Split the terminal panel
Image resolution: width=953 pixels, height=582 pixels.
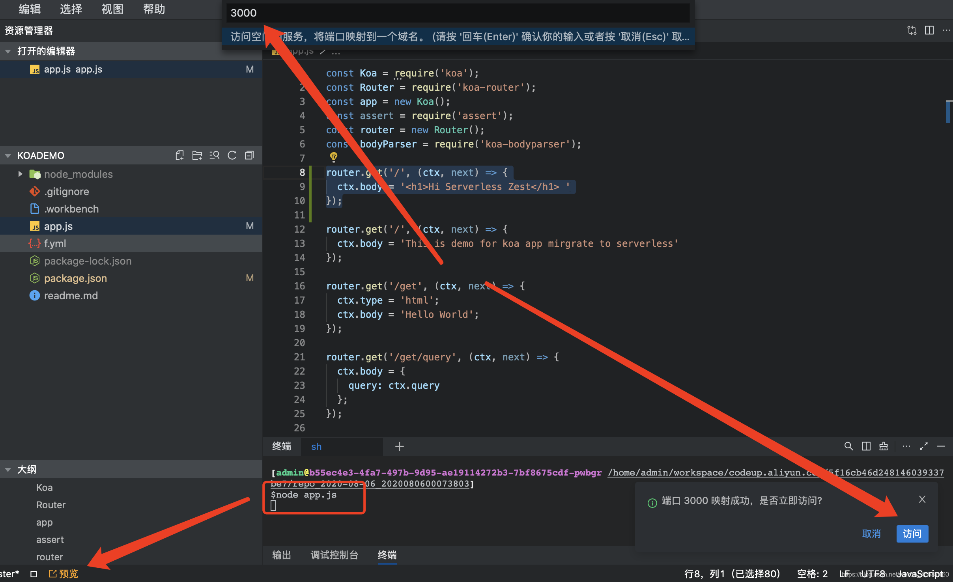point(866,446)
